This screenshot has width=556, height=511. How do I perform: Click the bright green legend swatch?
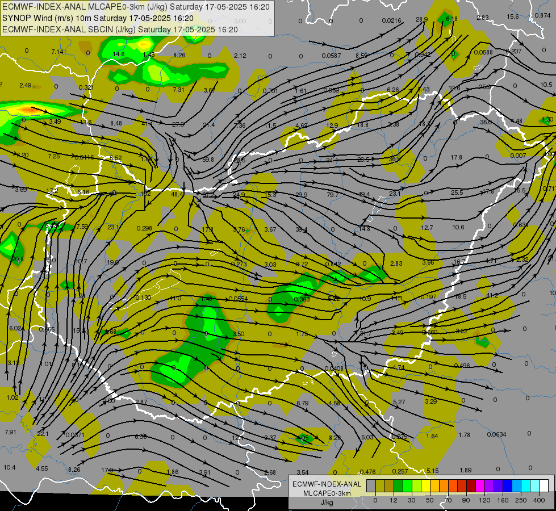click(408, 485)
